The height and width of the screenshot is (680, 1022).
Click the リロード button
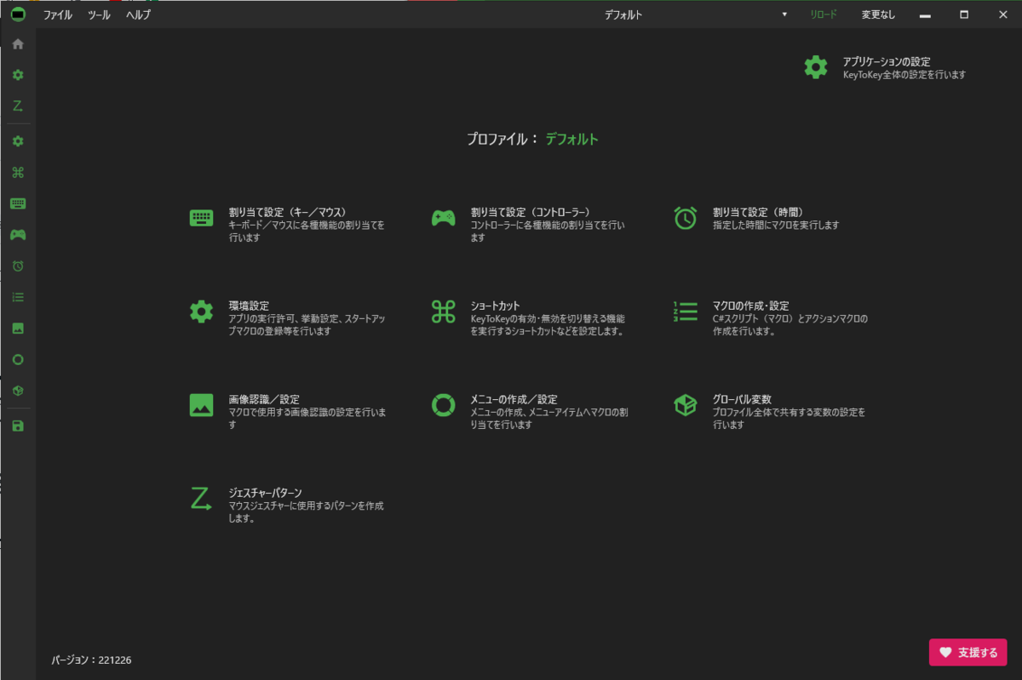[824, 14]
